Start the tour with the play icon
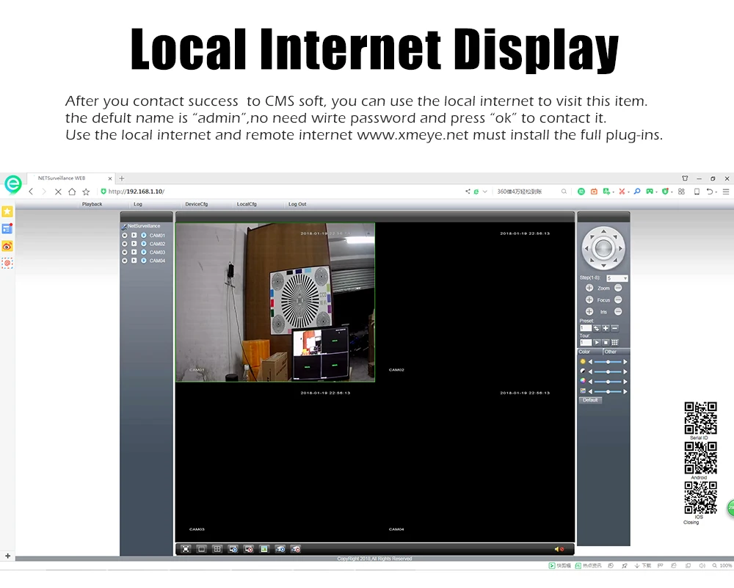734x588 pixels. pyautogui.click(x=596, y=343)
